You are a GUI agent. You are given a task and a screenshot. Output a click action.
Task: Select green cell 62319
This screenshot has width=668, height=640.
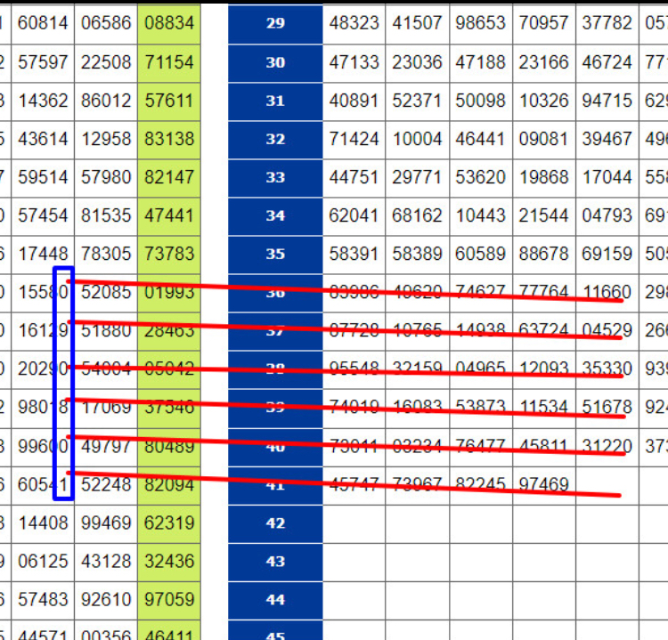tap(168, 523)
